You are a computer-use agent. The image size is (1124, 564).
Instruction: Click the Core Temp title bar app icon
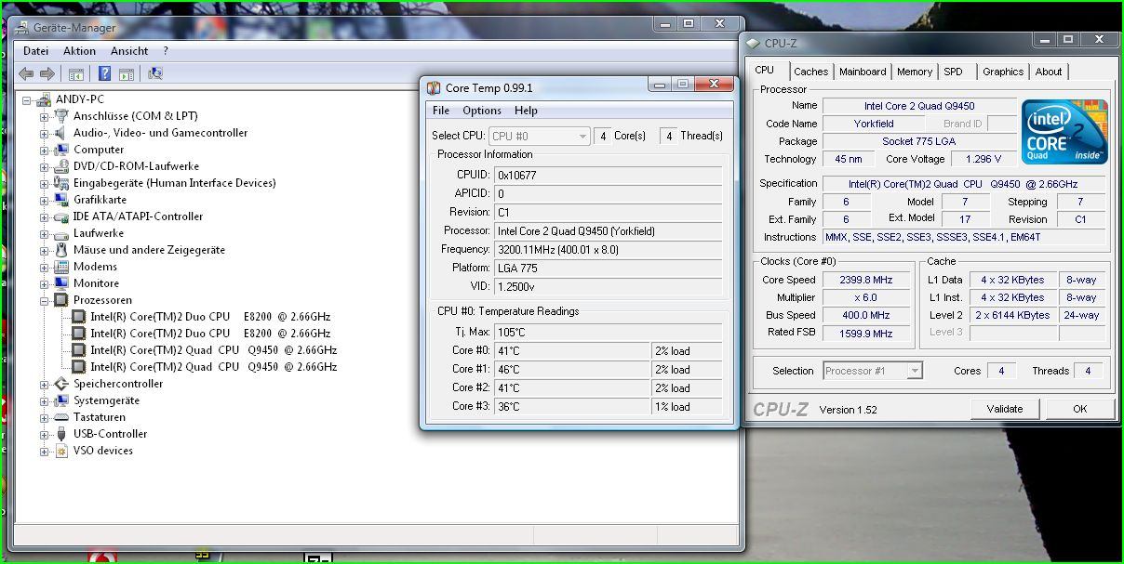tap(434, 88)
